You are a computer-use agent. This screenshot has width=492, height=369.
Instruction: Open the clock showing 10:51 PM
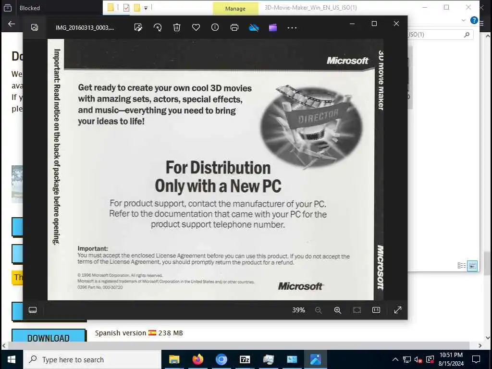click(451, 359)
